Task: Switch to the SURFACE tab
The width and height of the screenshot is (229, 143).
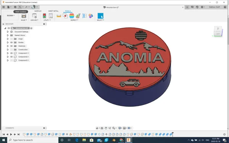Action: point(38,11)
